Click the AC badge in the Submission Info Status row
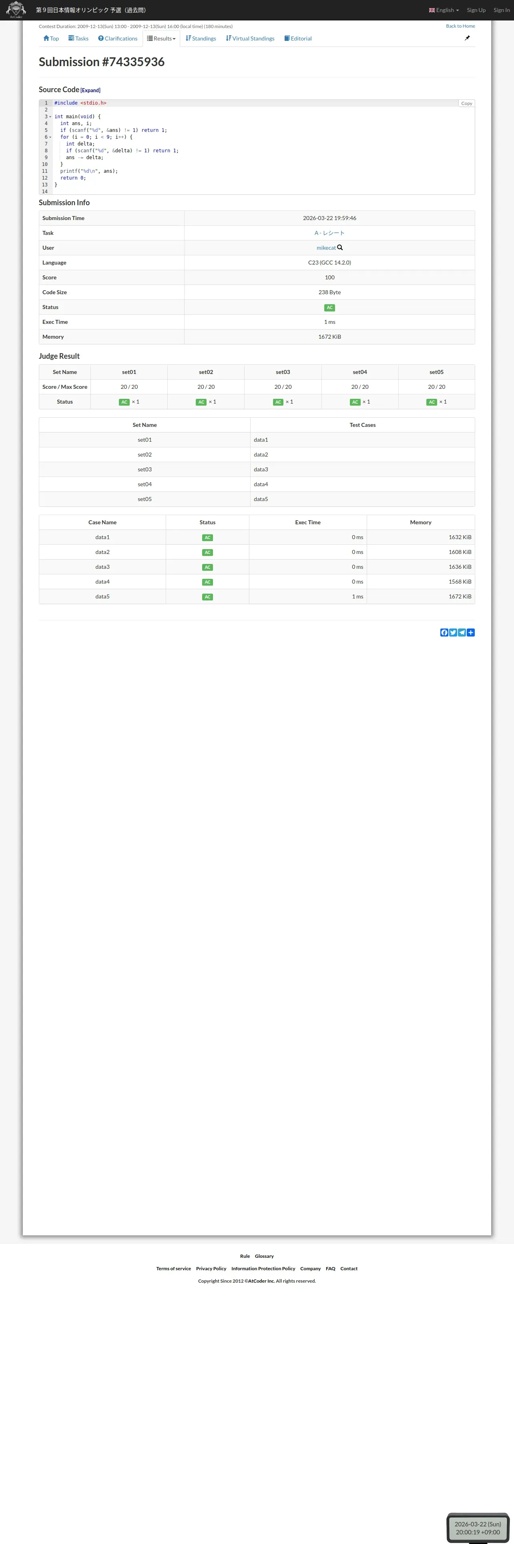This screenshot has width=514, height=1544. click(330, 307)
